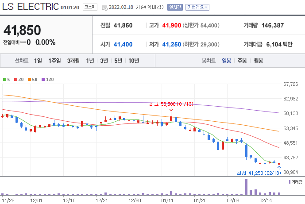Click the 거래량 value 146,387
Image resolution: width=305 pixels, height=204 pixels.
pyautogui.click(x=273, y=25)
